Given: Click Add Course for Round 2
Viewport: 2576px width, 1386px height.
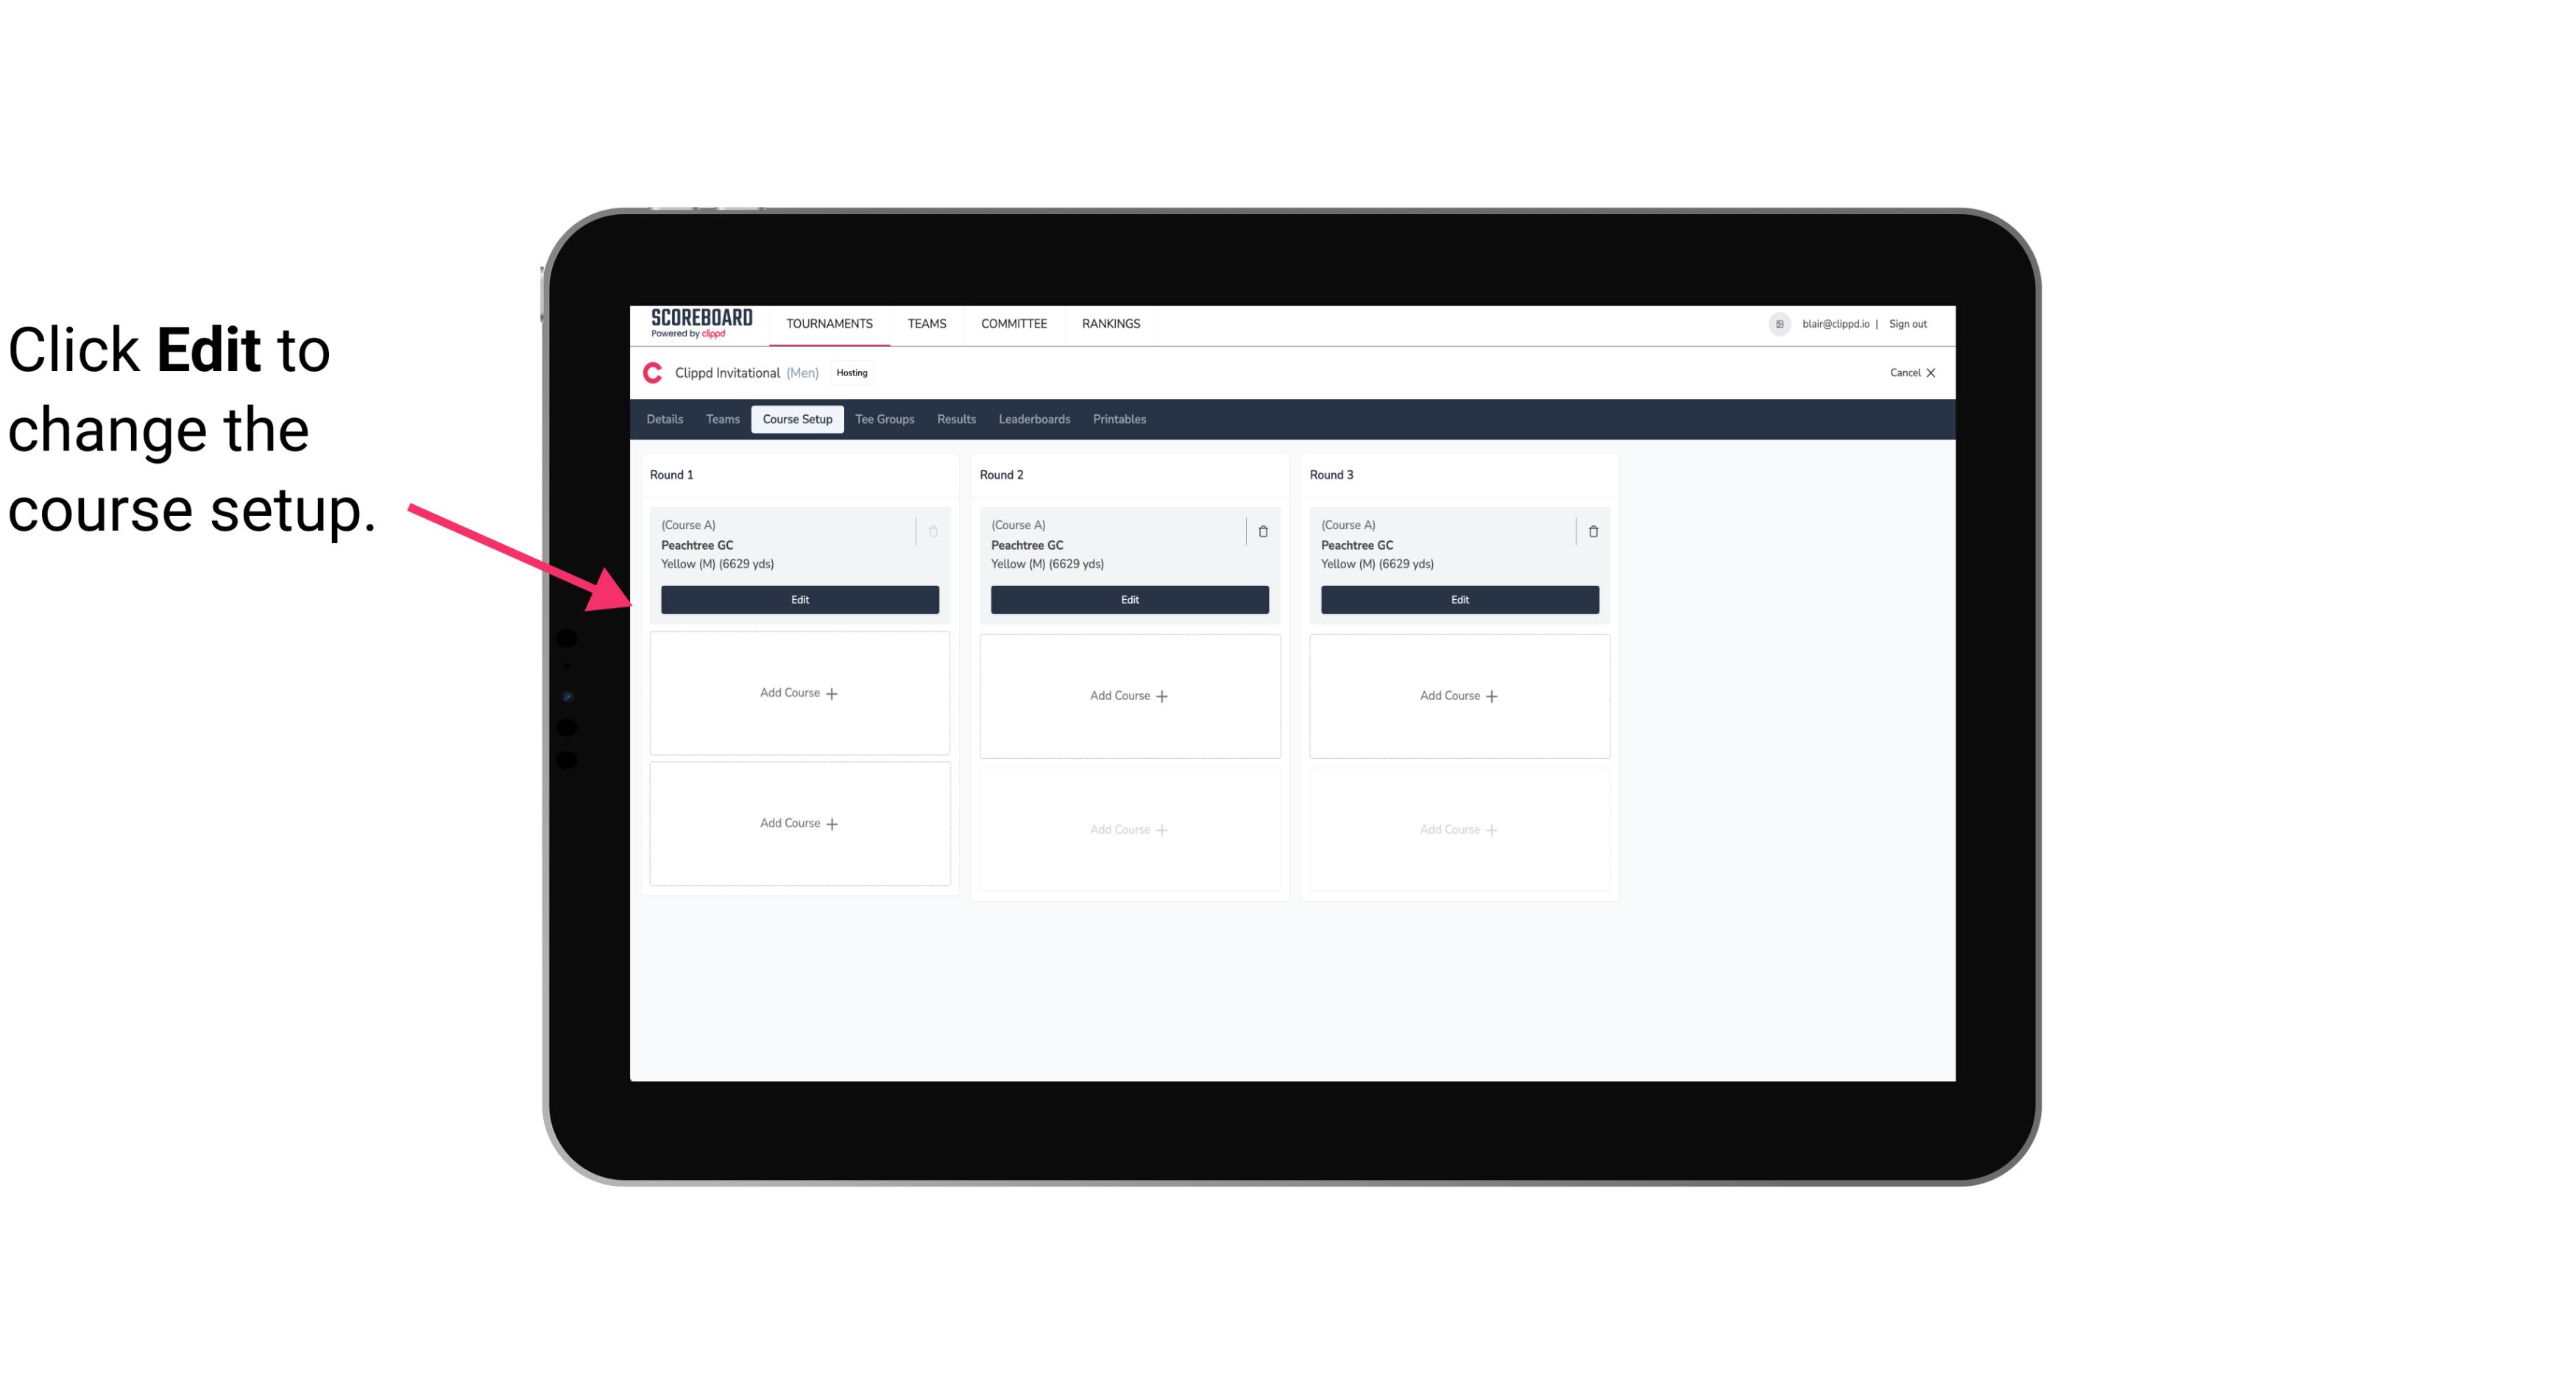Looking at the screenshot, I should click(x=1128, y=695).
